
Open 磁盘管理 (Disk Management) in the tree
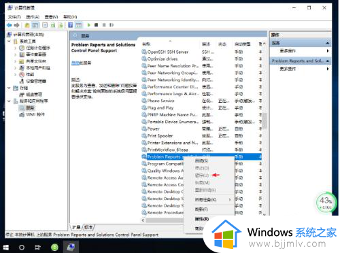tap(34, 95)
